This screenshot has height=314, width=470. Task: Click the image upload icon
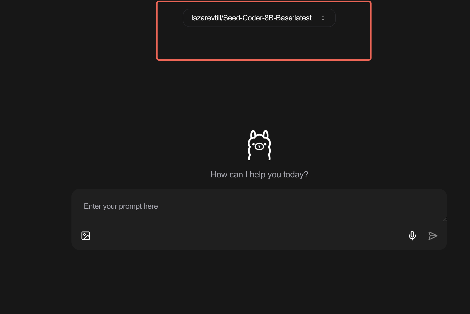coord(86,236)
